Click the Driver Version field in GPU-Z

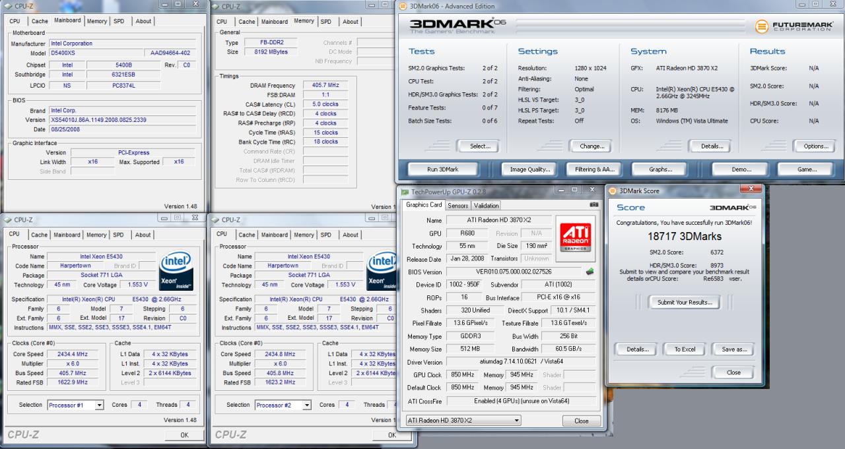tap(522, 362)
